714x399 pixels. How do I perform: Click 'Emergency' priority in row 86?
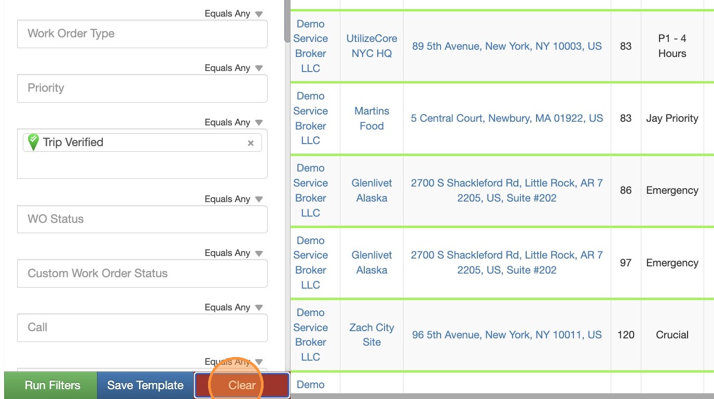point(672,190)
